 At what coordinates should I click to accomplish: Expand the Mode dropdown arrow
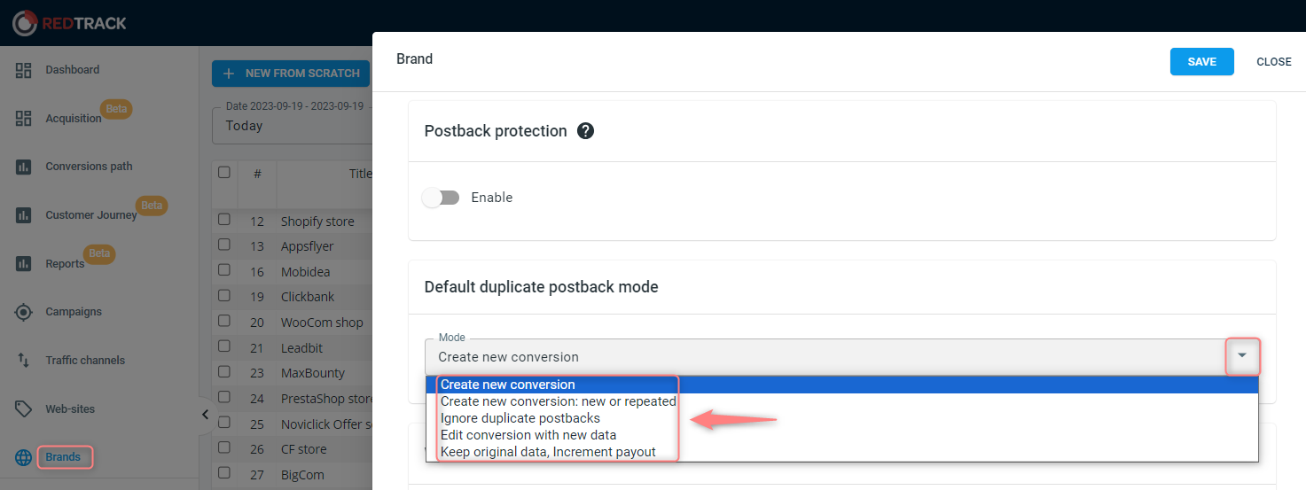click(1242, 356)
